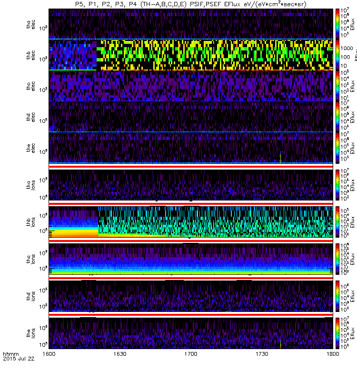357x381 pixels.
Task: Click the Eflux label beside thc elec colorbar
Action: [353, 86]
